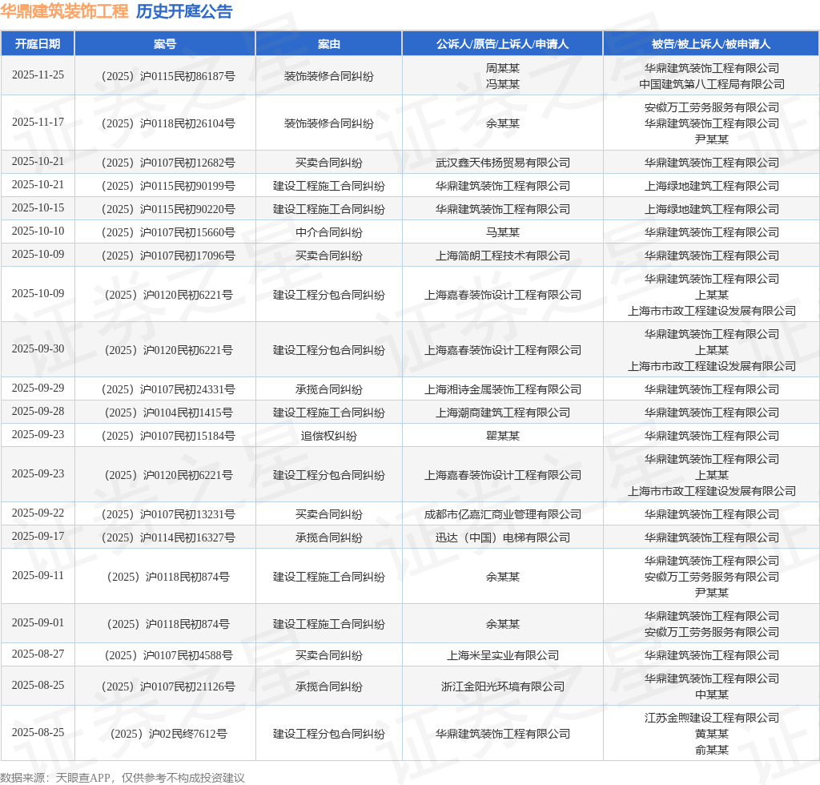Click the 公诉人/原告/上诉人/申请人 column header
The height and width of the screenshot is (785, 820).
coord(503,43)
